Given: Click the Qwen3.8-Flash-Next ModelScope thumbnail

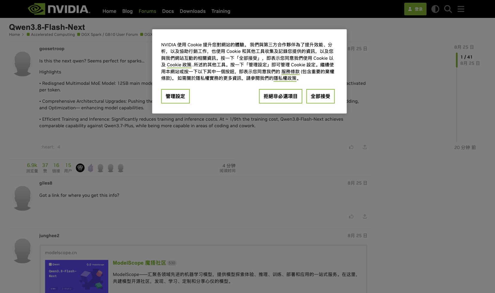Looking at the screenshot, I should click(77, 276).
